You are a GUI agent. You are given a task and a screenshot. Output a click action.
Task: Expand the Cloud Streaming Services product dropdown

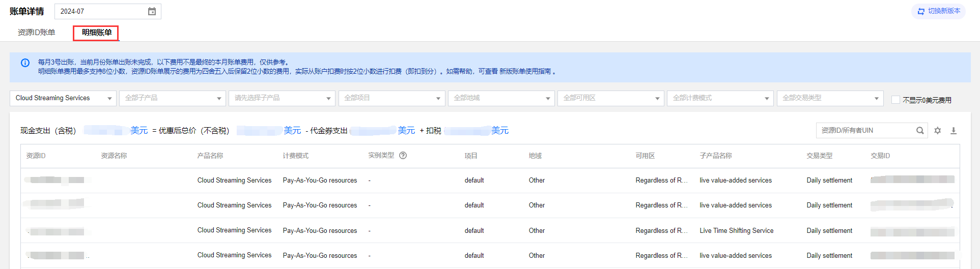(x=63, y=98)
